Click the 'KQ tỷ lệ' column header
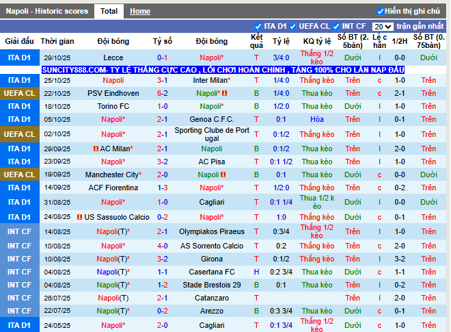 tap(317, 41)
